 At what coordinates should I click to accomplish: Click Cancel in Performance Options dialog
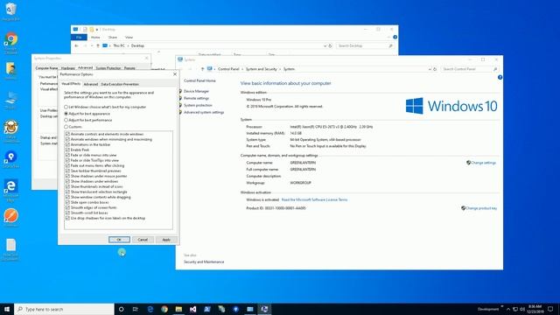pyautogui.click(x=143, y=240)
